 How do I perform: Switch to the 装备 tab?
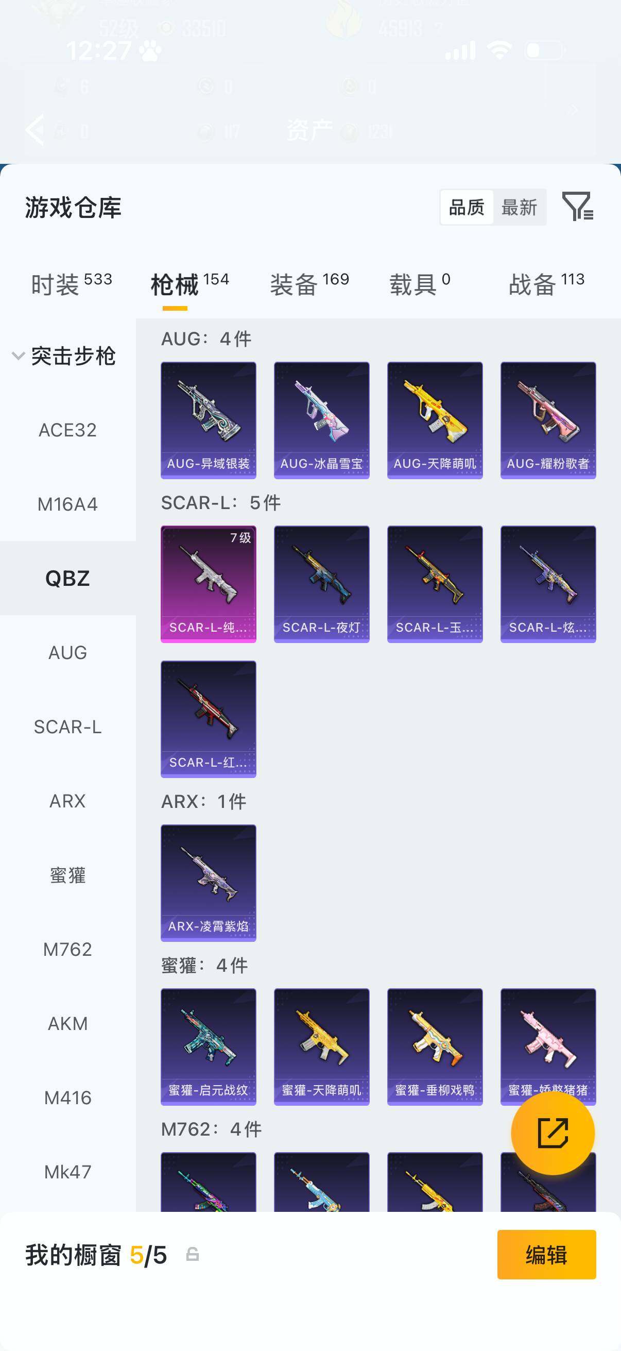[309, 284]
